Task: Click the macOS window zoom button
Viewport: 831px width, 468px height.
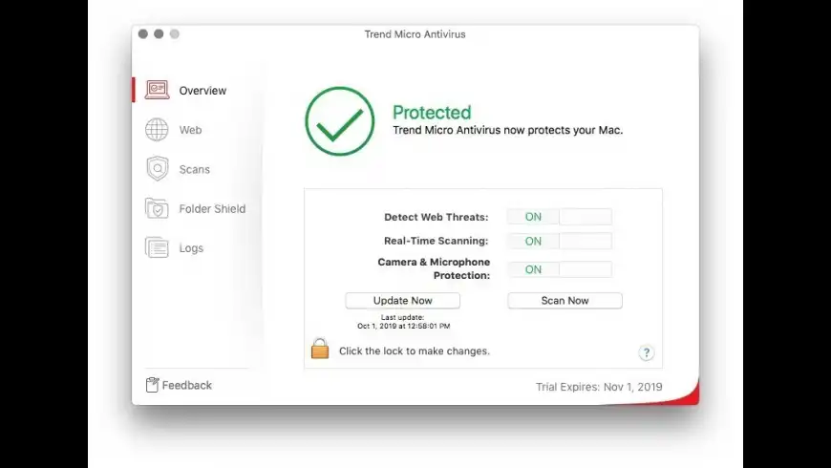Action: pyautogui.click(x=174, y=34)
